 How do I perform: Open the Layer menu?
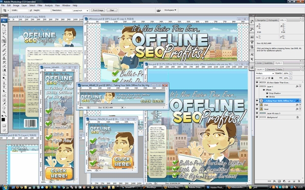[24, 6]
